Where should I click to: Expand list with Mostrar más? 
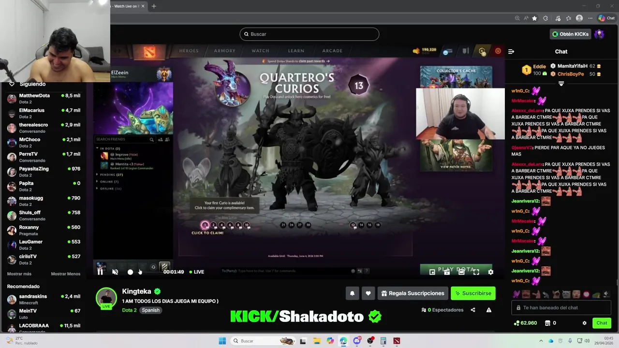click(19, 274)
